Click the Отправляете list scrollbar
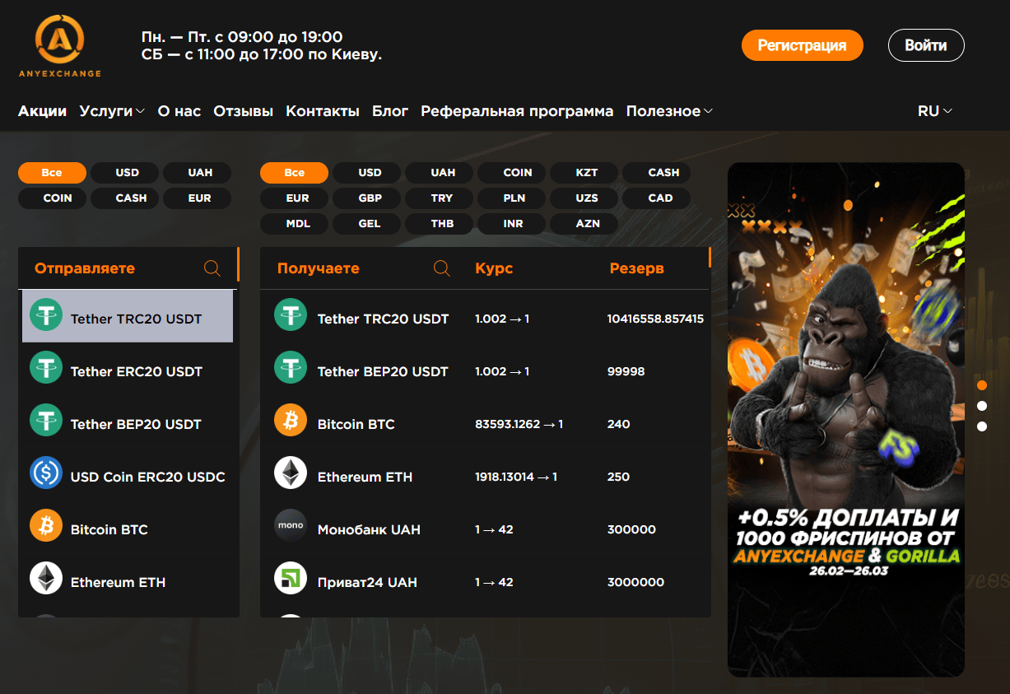The width and height of the screenshot is (1010, 694). pos(238,264)
